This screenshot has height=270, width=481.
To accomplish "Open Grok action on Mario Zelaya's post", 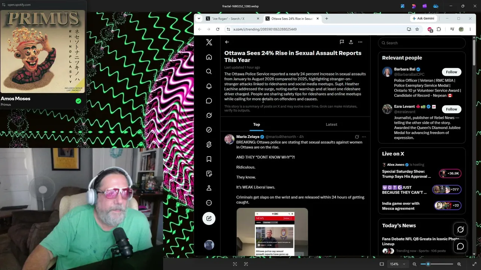I will 357,137.
